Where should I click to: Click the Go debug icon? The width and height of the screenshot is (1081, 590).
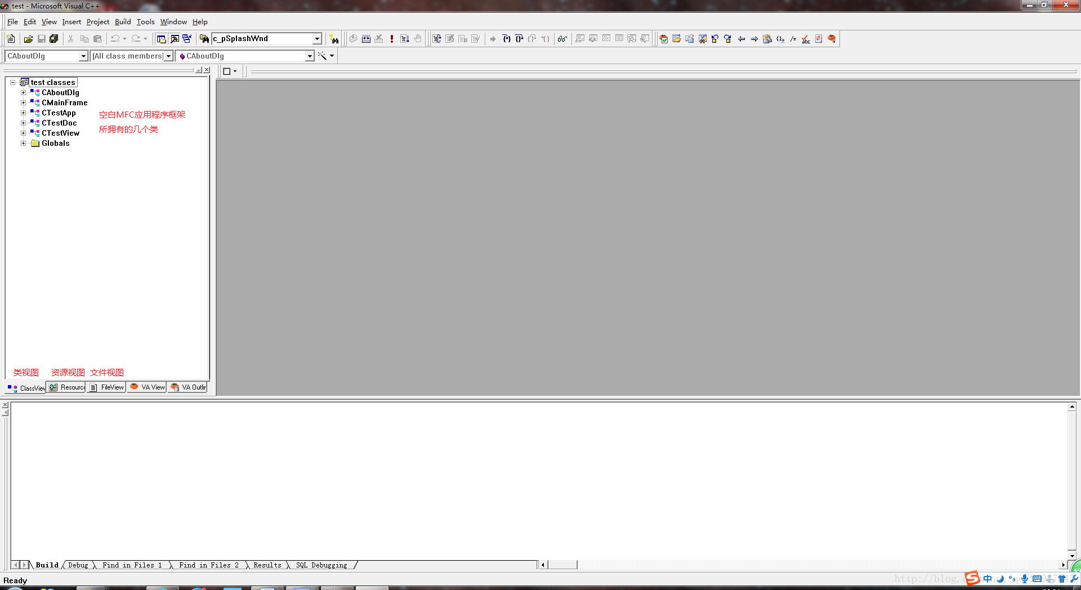click(x=405, y=39)
